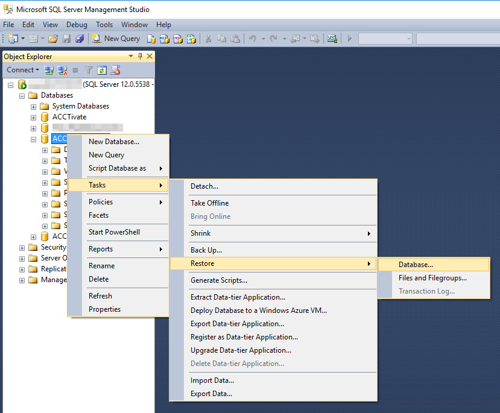Open the Window menu
Screen dimensions: 500x413
click(134, 25)
